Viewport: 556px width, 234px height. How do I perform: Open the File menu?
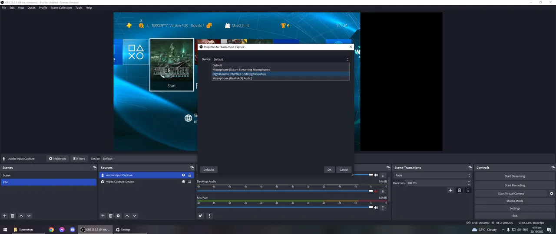click(4, 8)
